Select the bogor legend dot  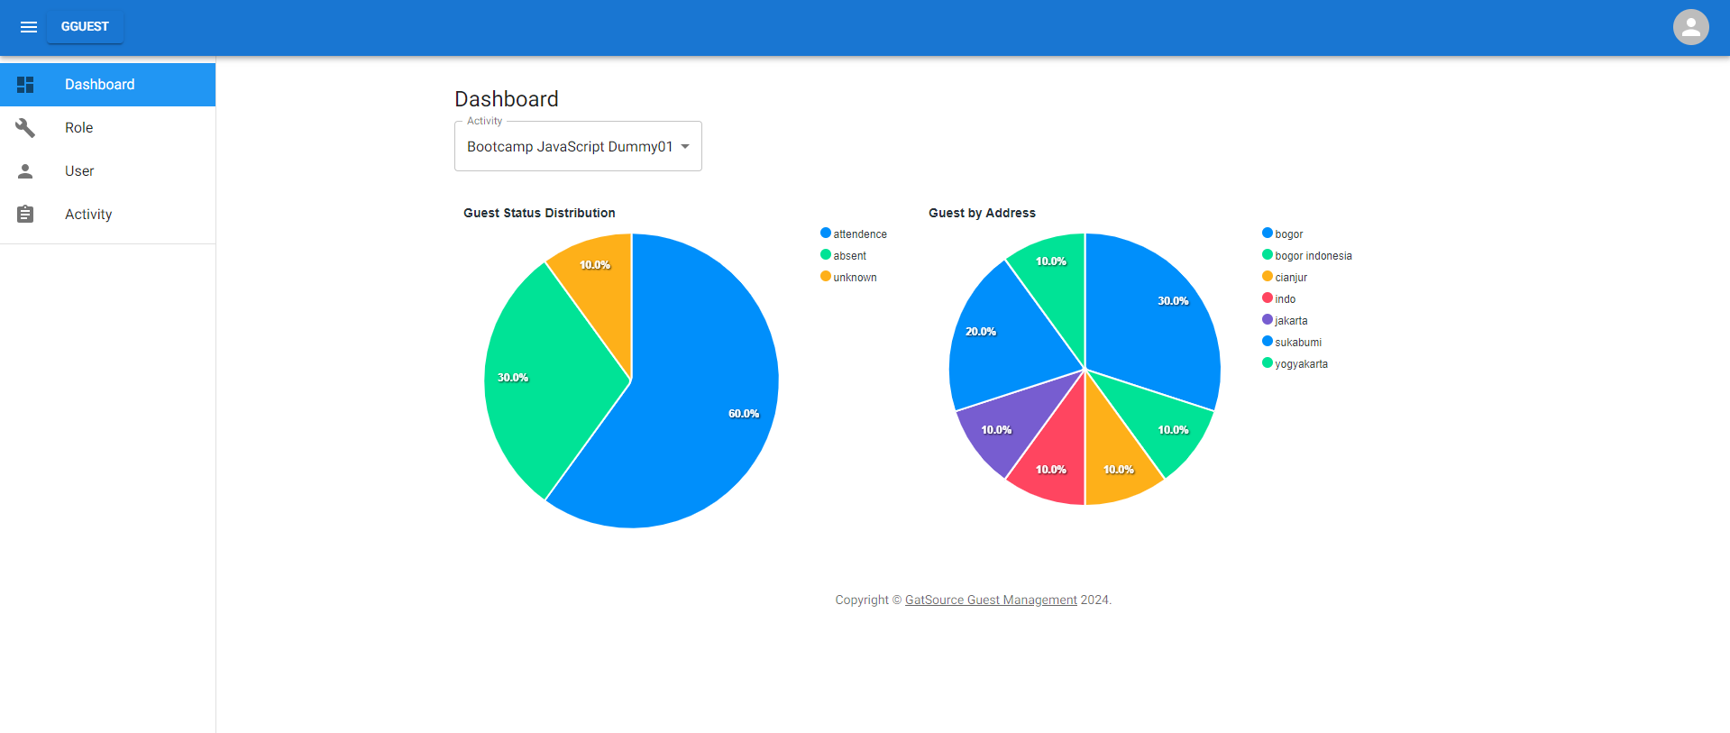click(1267, 234)
